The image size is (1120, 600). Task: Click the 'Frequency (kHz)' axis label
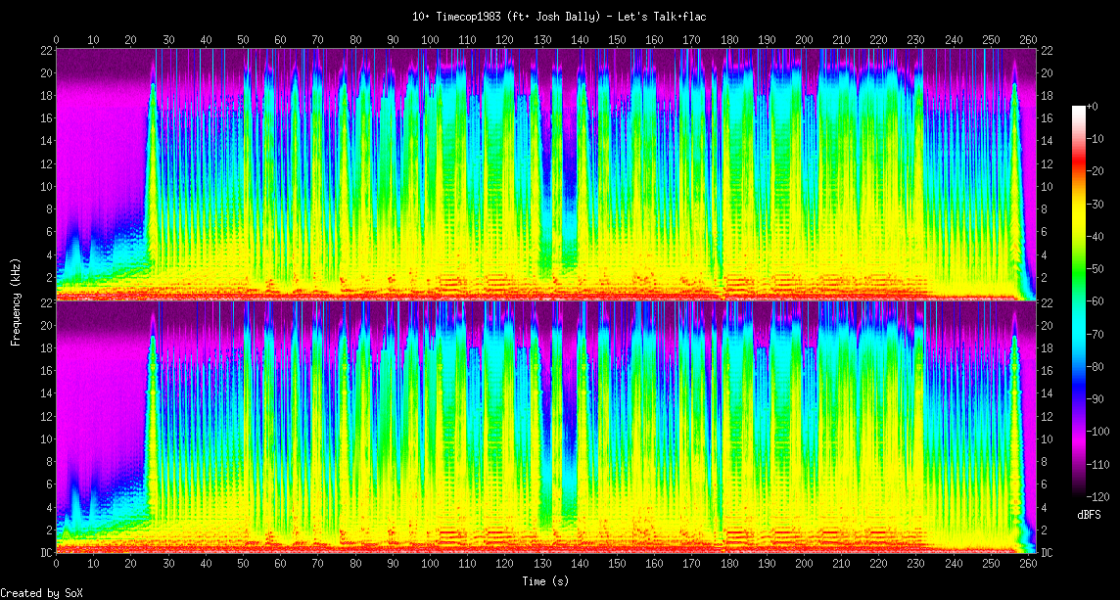(16, 300)
